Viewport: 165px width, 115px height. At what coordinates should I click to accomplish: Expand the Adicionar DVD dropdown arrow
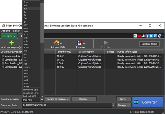pyautogui.click(x=61, y=44)
